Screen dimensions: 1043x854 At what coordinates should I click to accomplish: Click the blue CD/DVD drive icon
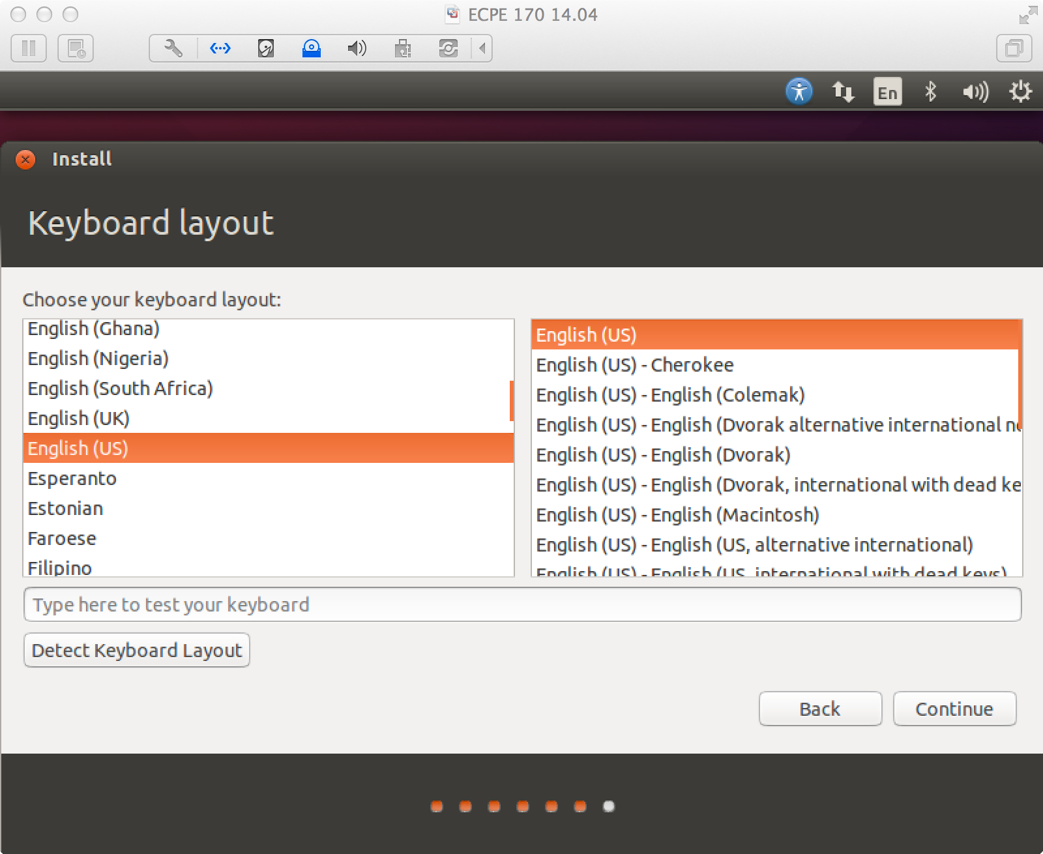tap(312, 48)
